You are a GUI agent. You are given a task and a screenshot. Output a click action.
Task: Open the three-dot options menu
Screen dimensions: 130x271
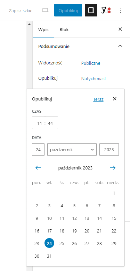(120, 11)
